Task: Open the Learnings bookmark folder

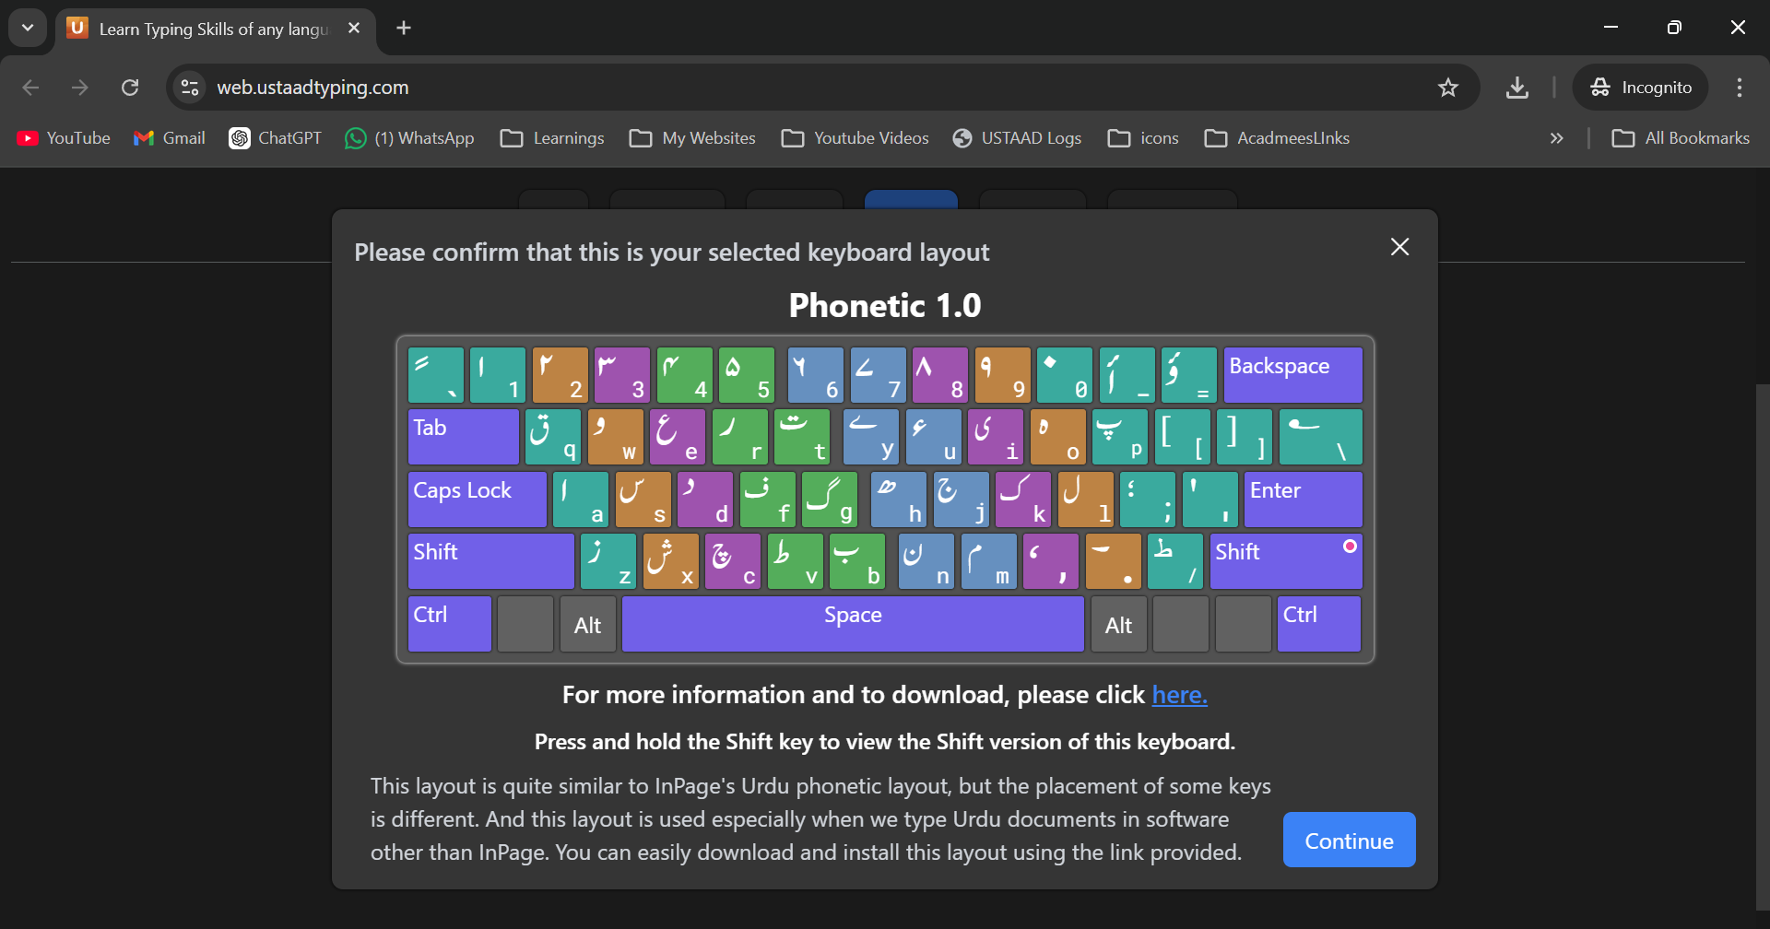Action: (x=552, y=138)
